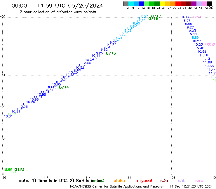Click the wave height value '9.82'
216x189 pixels.
coord(104,49)
